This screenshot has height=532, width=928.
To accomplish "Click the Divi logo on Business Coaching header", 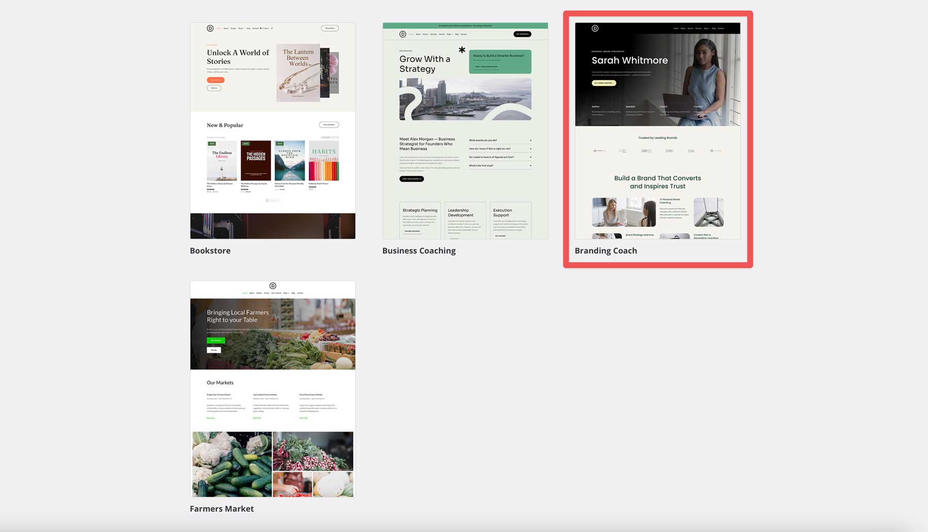I will point(403,34).
